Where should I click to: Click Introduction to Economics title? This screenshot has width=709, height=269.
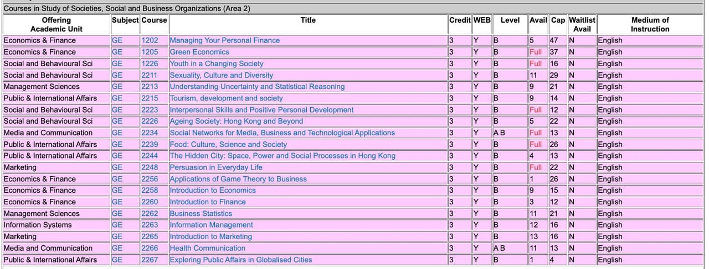(x=212, y=190)
